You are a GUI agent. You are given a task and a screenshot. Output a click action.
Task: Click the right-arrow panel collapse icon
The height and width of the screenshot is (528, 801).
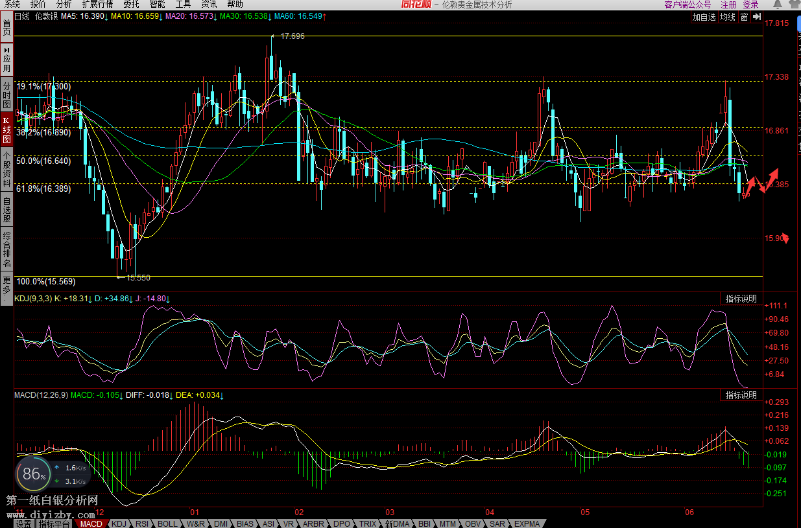[756, 17]
